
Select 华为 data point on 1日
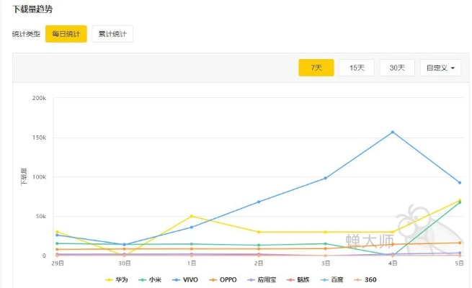tap(192, 216)
